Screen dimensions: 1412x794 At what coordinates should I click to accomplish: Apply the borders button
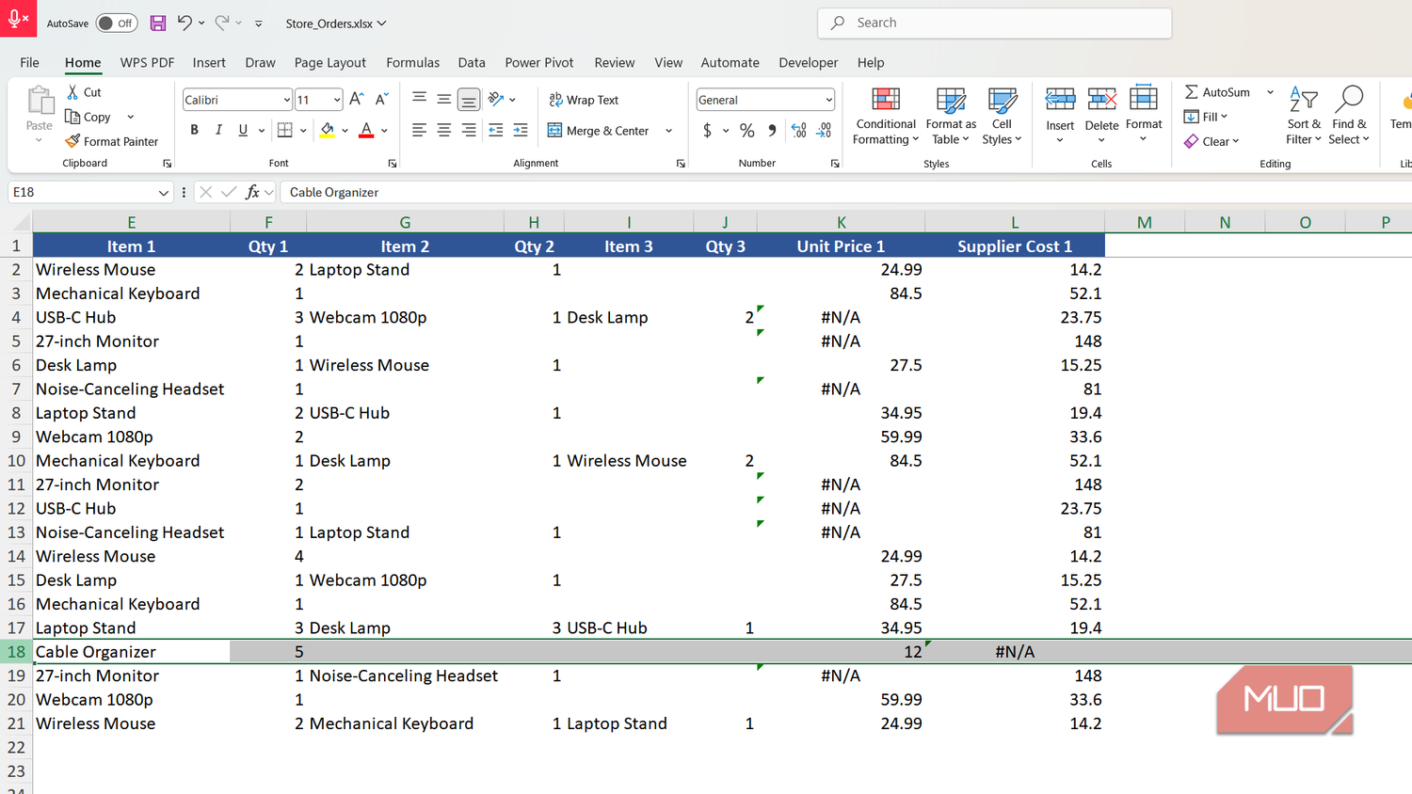[285, 130]
